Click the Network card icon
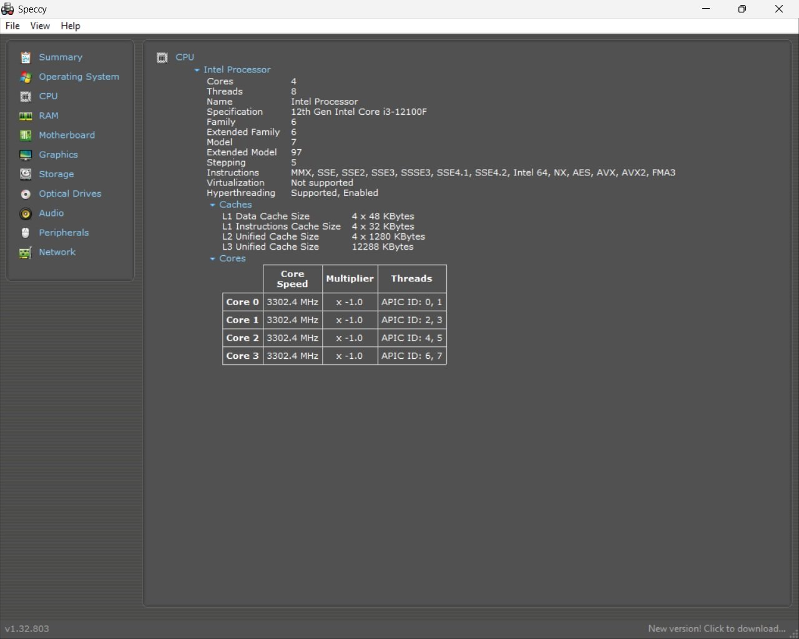This screenshot has width=799, height=639. click(26, 252)
